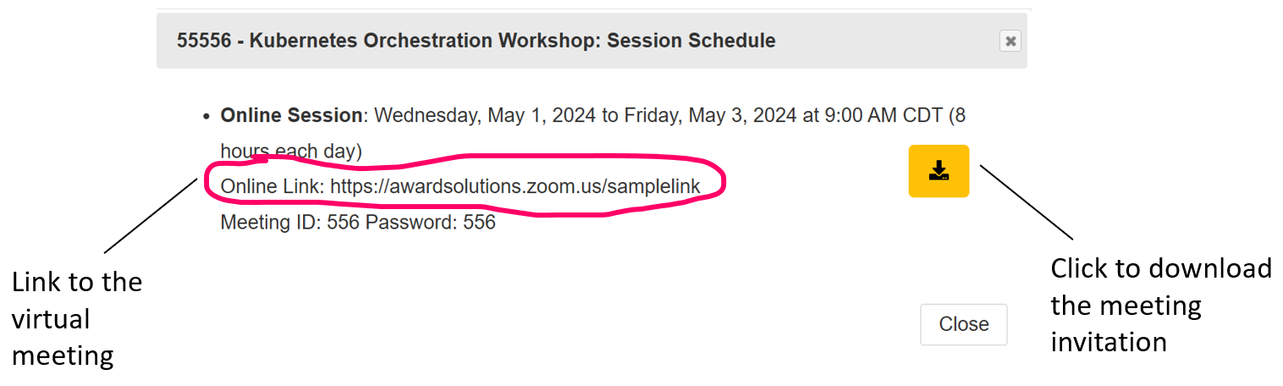
Task: Click the Online Link label
Action: click(273, 186)
